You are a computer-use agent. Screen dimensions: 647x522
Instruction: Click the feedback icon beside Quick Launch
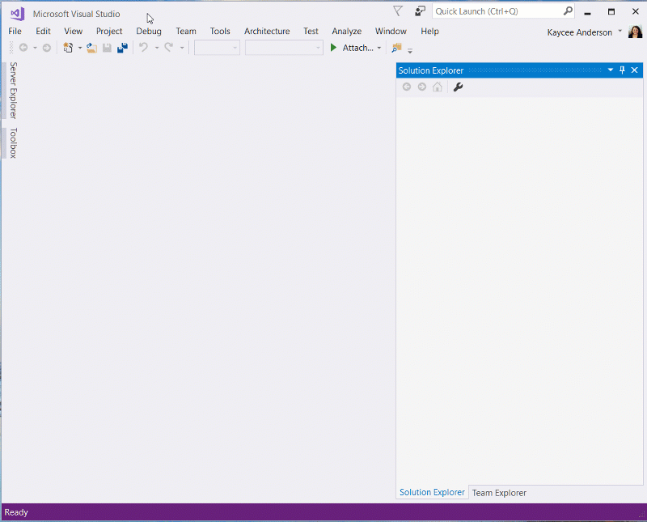(x=420, y=11)
